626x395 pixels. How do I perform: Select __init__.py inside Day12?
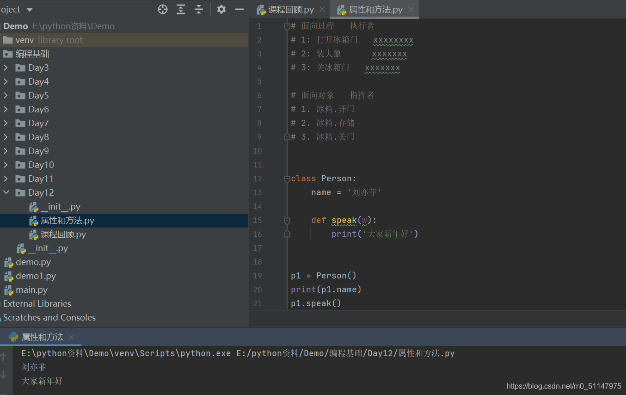coord(124,207)
